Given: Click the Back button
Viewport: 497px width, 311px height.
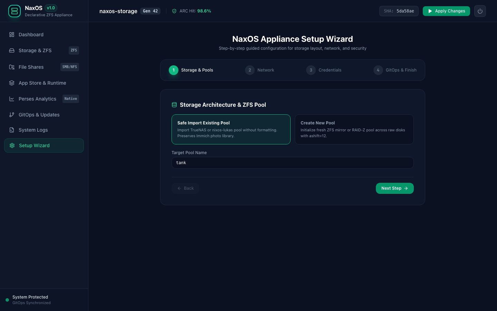Looking at the screenshot, I should point(185,188).
